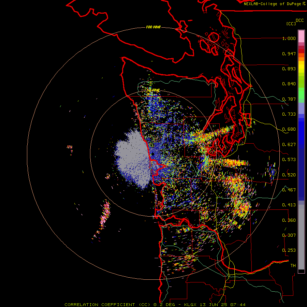This screenshot has width=307, height=307.
Task: Select the 0.733 scale value
Action: click(x=289, y=114)
